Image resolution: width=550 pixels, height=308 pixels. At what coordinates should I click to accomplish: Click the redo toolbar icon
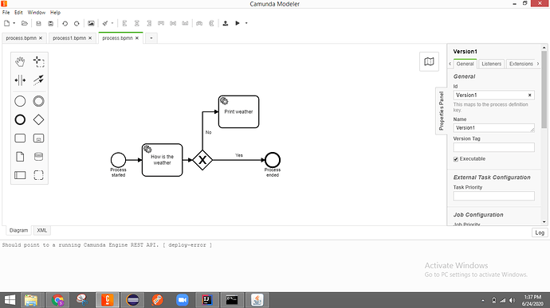pos(77,23)
